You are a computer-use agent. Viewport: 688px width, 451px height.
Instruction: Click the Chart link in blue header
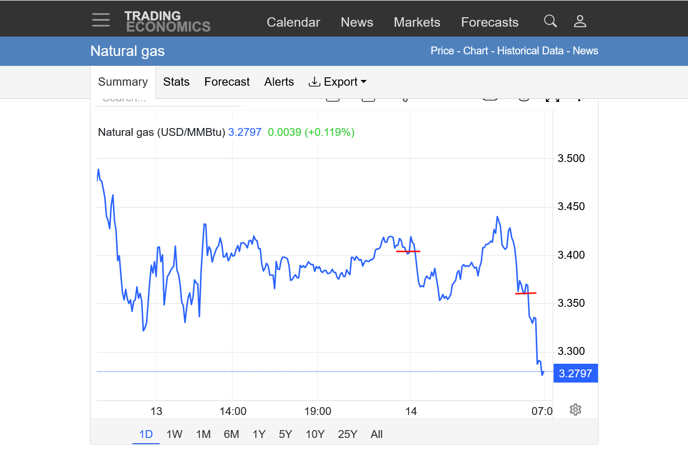pyautogui.click(x=476, y=51)
